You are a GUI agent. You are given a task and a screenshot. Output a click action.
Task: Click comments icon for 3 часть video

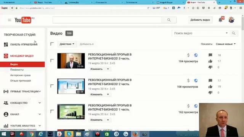[x=210, y=55]
